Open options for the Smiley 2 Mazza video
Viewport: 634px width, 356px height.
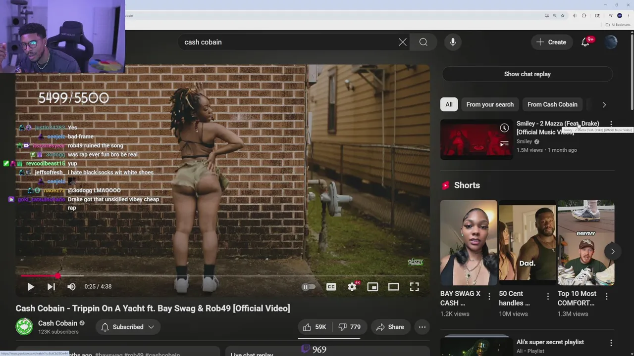click(x=611, y=124)
